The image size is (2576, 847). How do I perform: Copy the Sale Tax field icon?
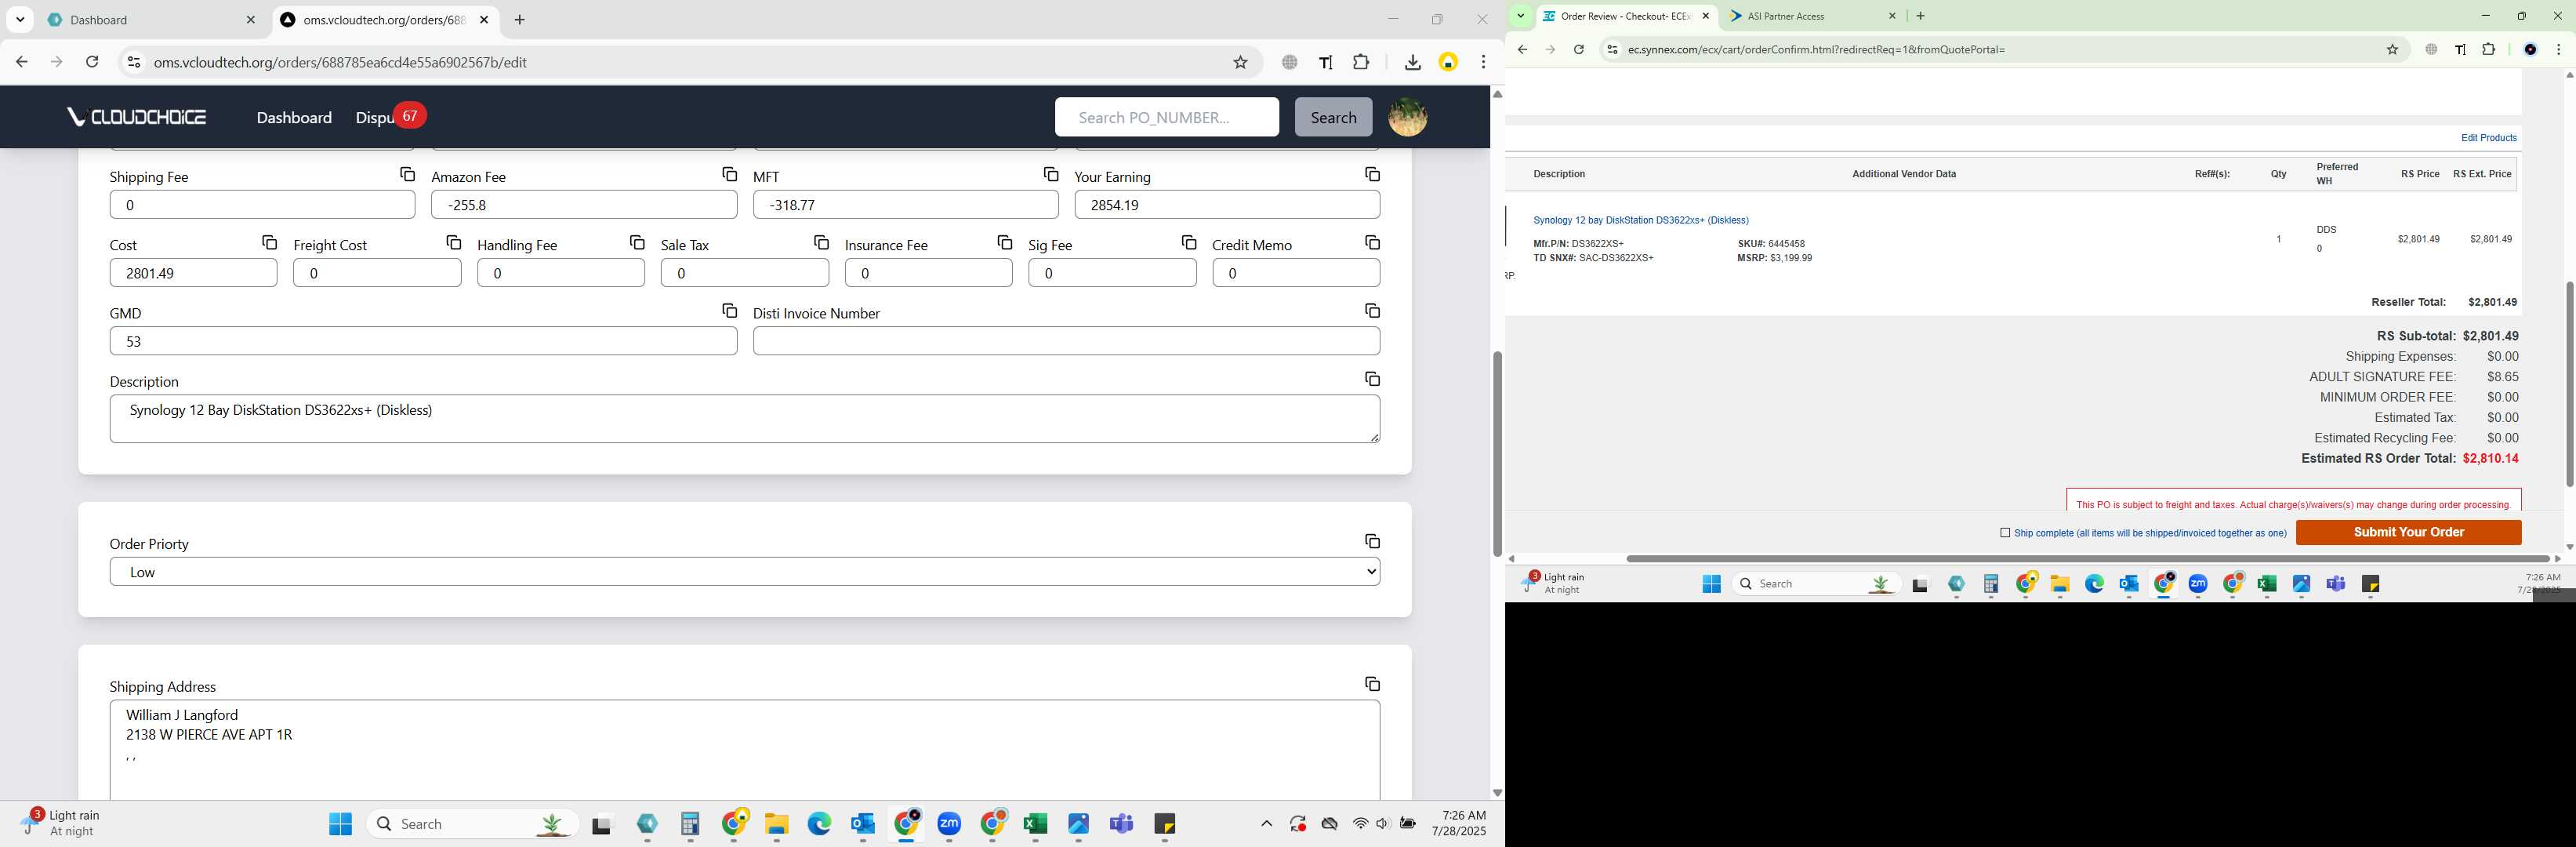(821, 242)
